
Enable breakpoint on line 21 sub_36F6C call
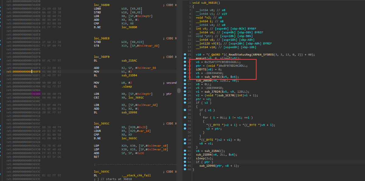(x=185, y=77)
